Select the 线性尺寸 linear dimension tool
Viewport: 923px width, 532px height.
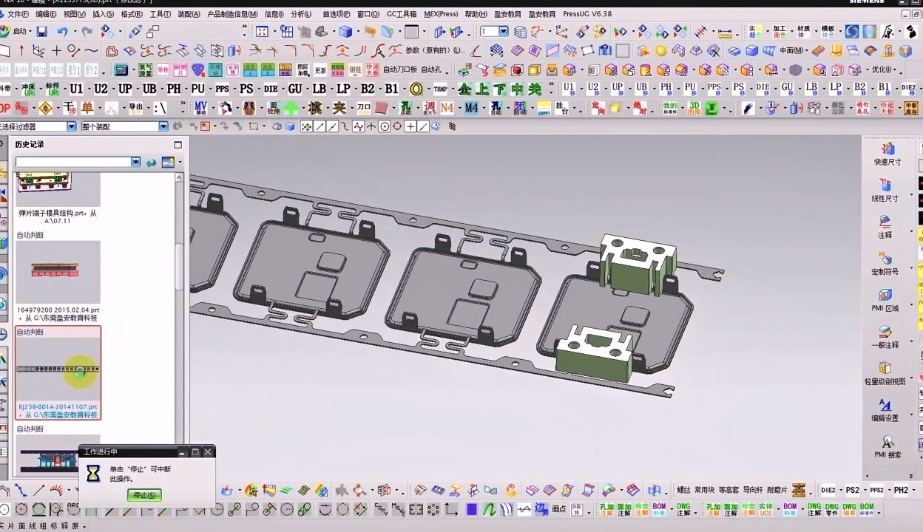(885, 190)
